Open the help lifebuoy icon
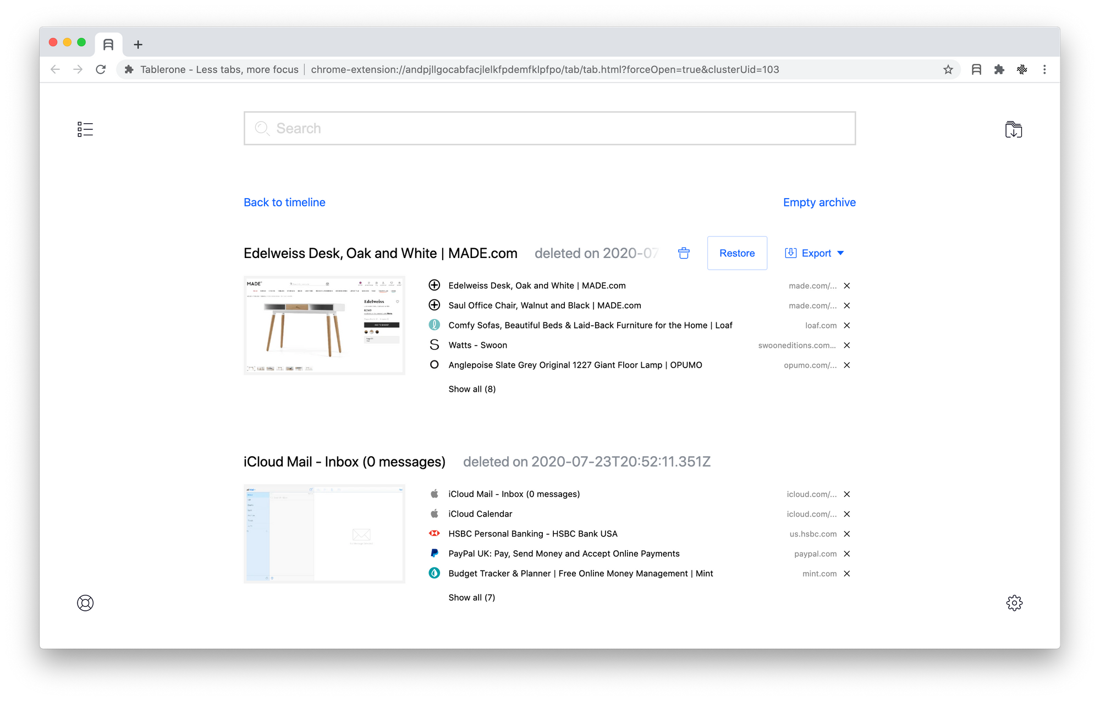Viewport: 1100px width, 701px height. click(85, 603)
